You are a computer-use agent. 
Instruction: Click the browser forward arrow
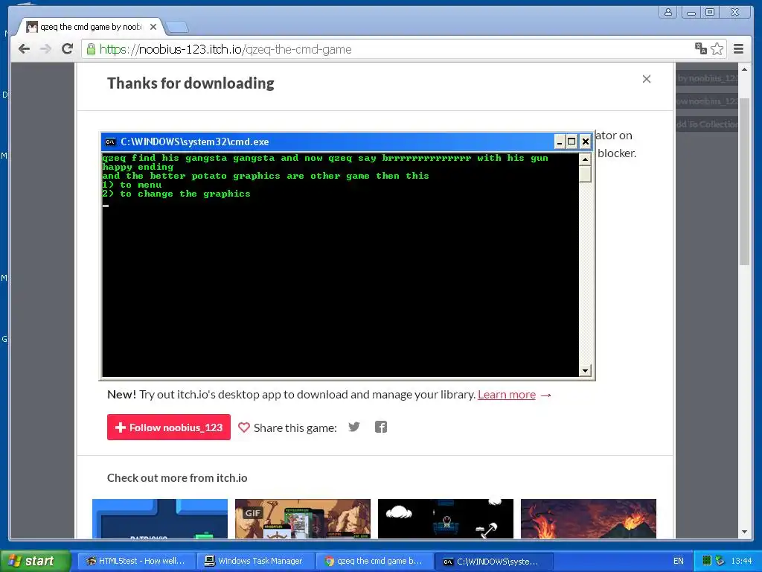point(45,48)
